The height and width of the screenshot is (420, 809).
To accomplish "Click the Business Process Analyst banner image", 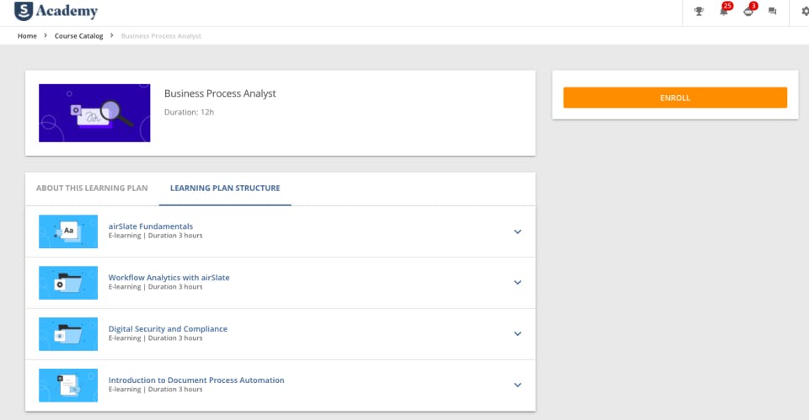I will click(x=94, y=113).
